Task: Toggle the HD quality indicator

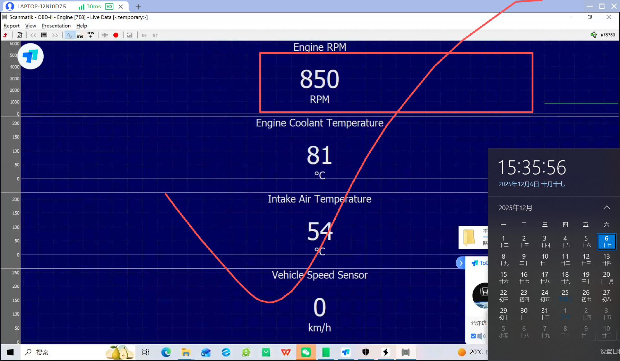Action: coord(109,7)
